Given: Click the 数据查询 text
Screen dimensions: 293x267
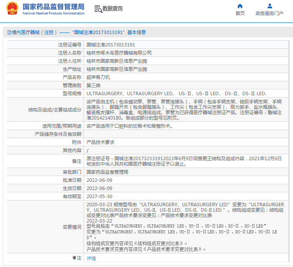Looking at the screenshot, I should coord(113,9).
